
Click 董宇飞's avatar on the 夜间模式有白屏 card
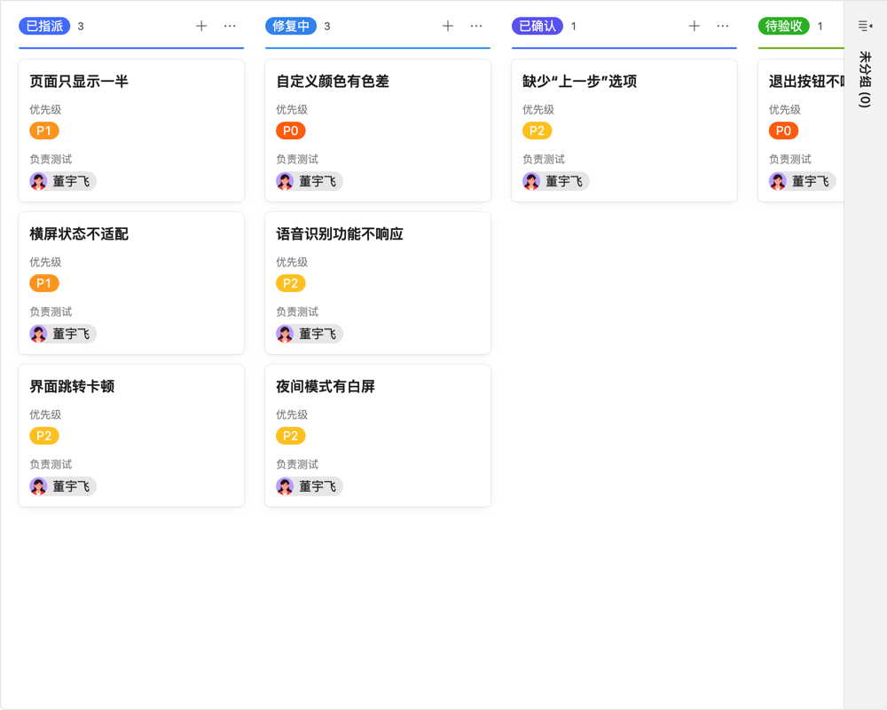pos(285,485)
